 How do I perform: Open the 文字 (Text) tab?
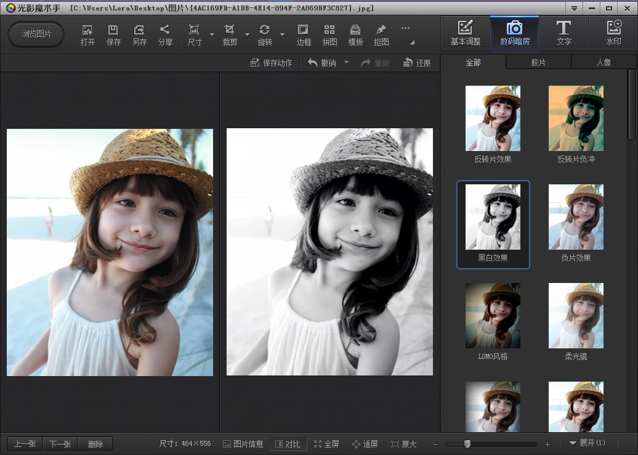click(x=563, y=34)
